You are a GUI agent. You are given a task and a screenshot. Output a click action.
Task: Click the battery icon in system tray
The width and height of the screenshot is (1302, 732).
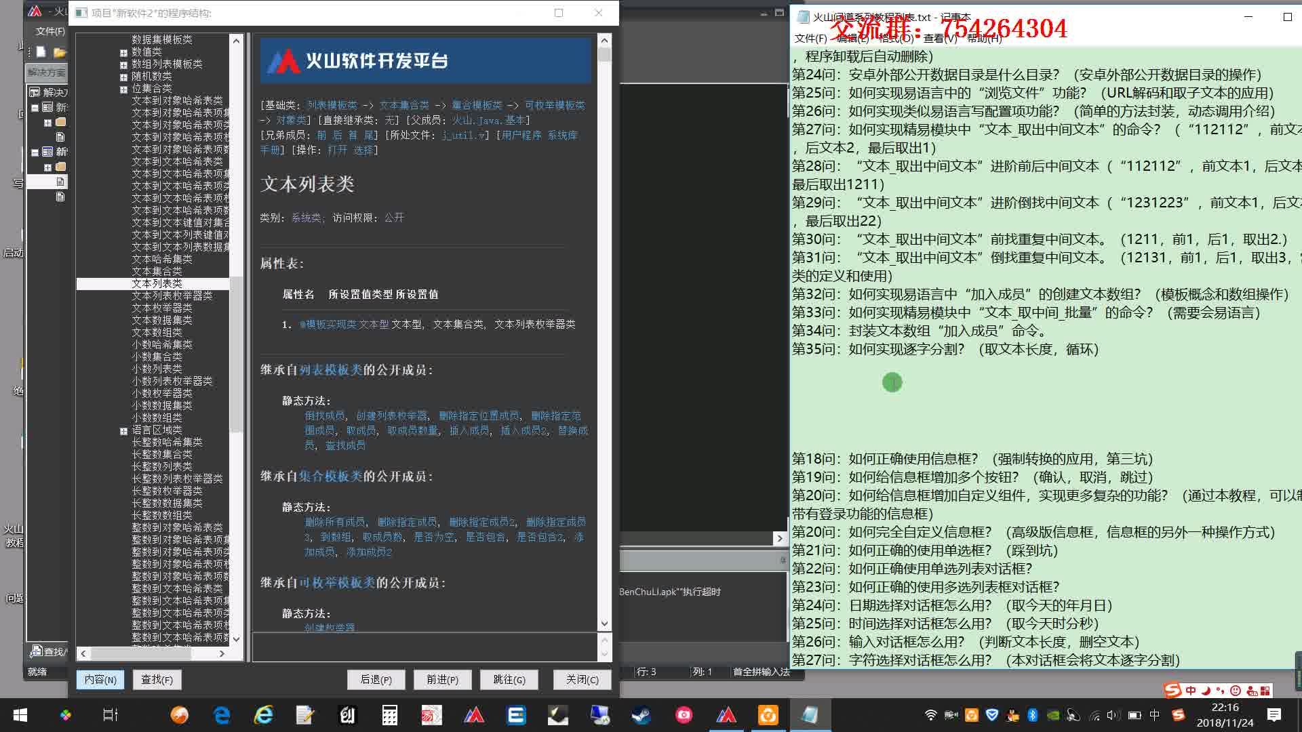[1135, 715]
